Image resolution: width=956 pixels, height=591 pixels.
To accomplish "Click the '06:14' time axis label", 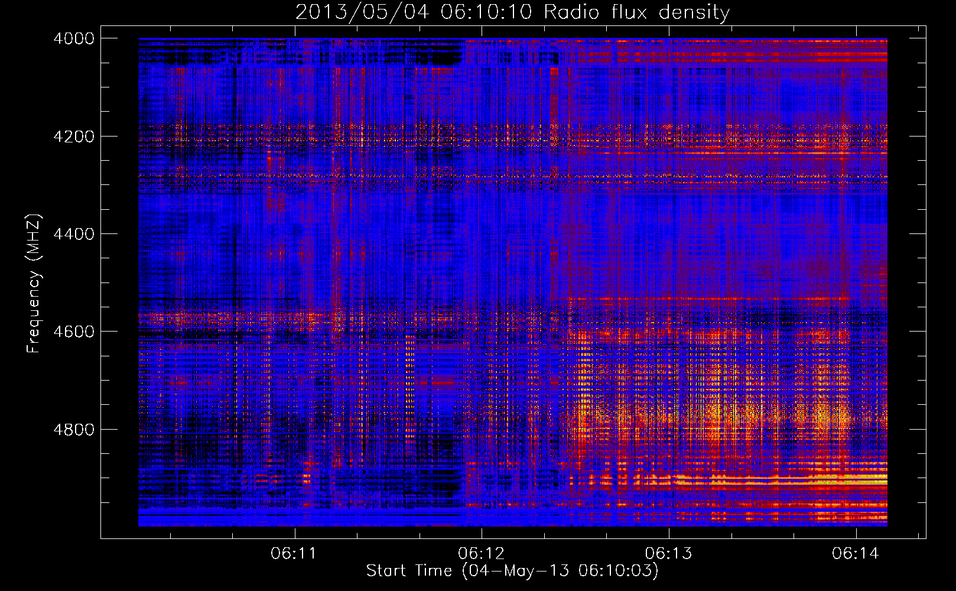I will pos(856,553).
